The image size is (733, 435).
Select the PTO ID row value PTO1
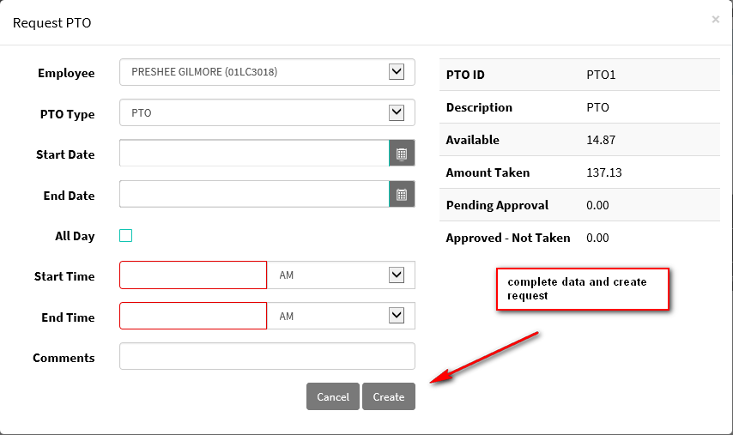point(601,75)
